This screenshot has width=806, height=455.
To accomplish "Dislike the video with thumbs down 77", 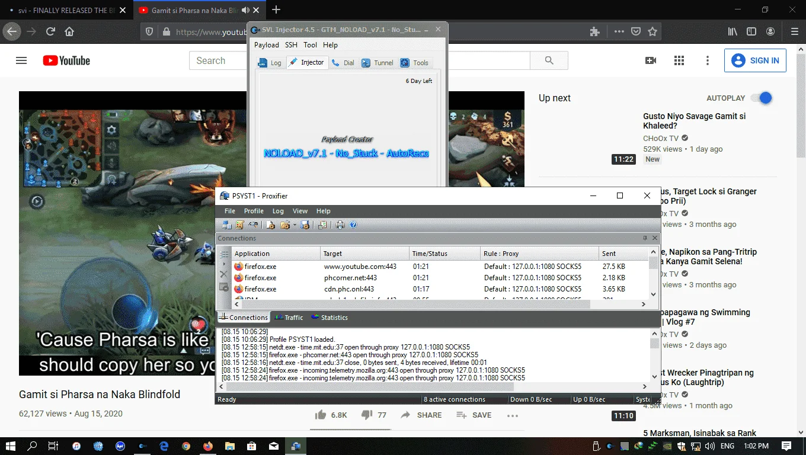I will [x=373, y=415].
